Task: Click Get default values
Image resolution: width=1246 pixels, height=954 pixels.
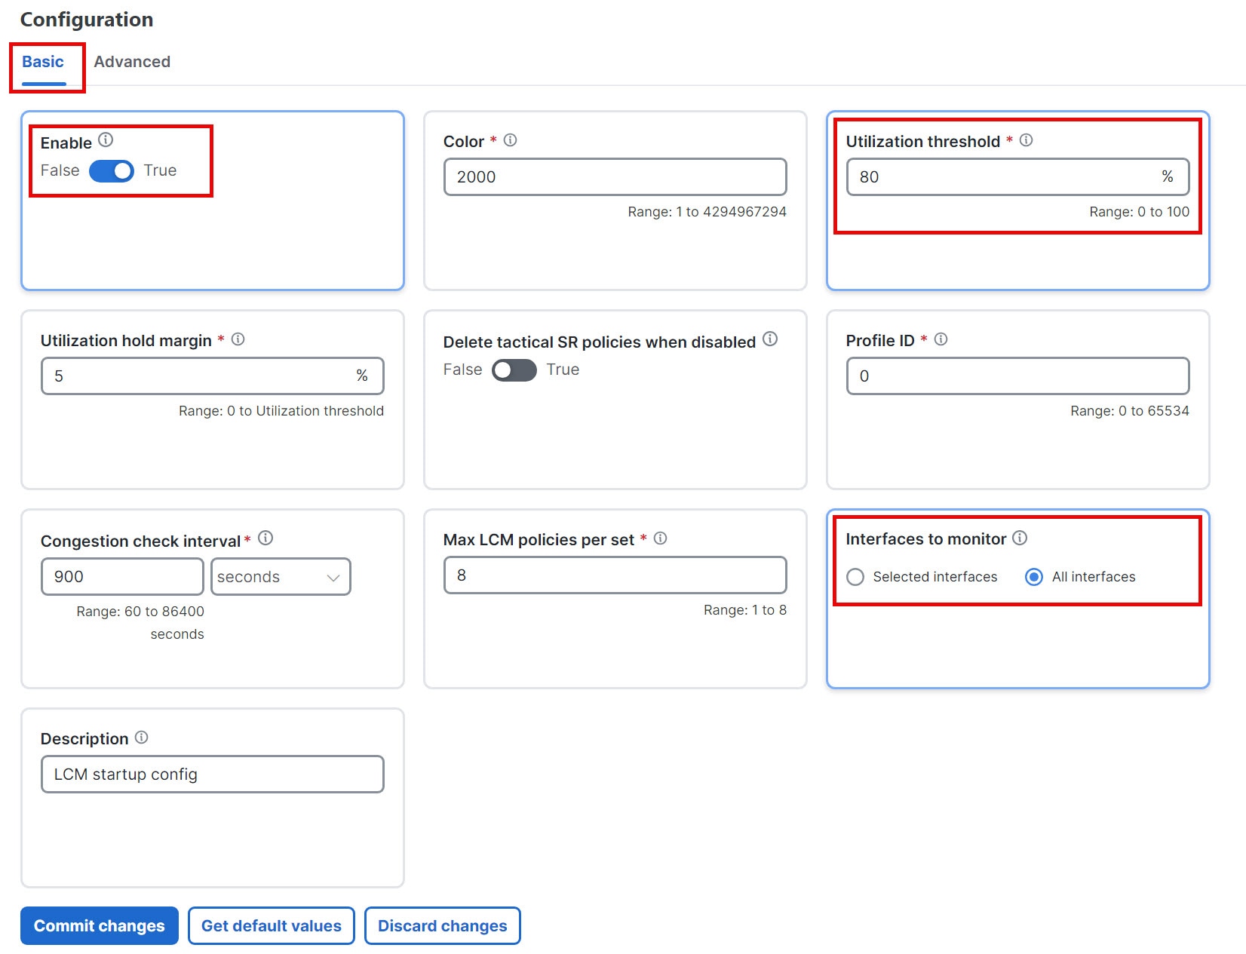Action: pyautogui.click(x=271, y=925)
